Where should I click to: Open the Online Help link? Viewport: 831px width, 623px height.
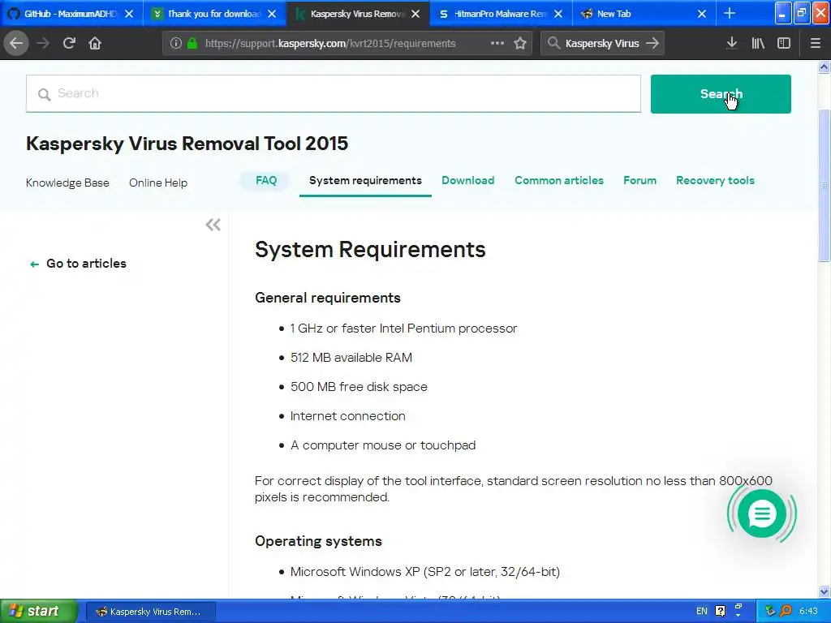click(x=158, y=183)
